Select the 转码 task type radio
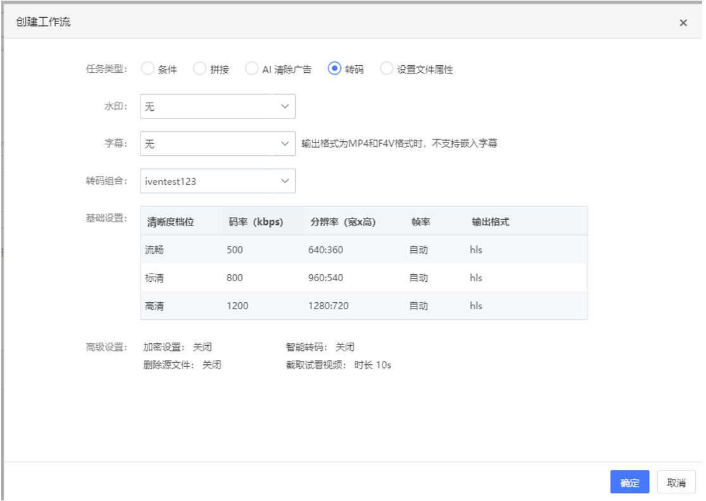Image resolution: width=706 pixels, height=501 pixels. pos(334,68)
